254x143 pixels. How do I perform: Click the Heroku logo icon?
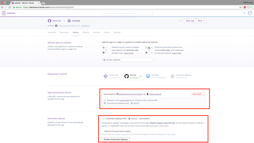(x=4, y=13)
